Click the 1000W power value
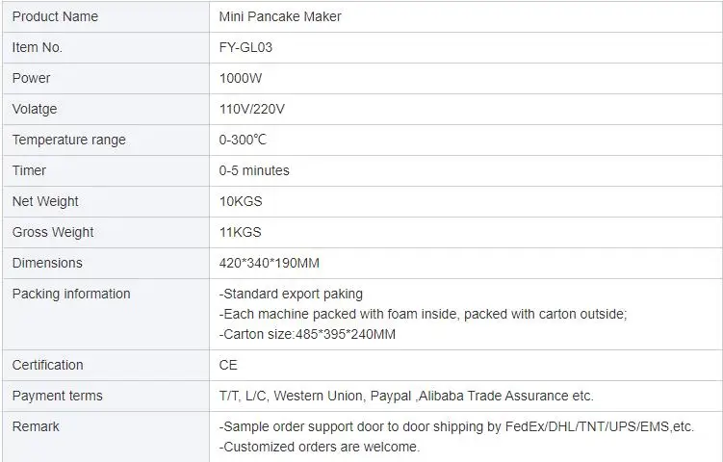 tap(241, 78)
